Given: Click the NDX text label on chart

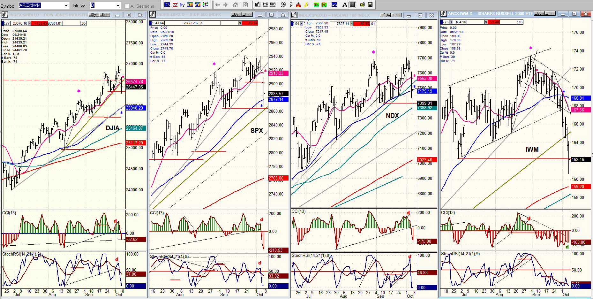Looking at the screenshot, I should pyautogui.click(x=392, y=116).
